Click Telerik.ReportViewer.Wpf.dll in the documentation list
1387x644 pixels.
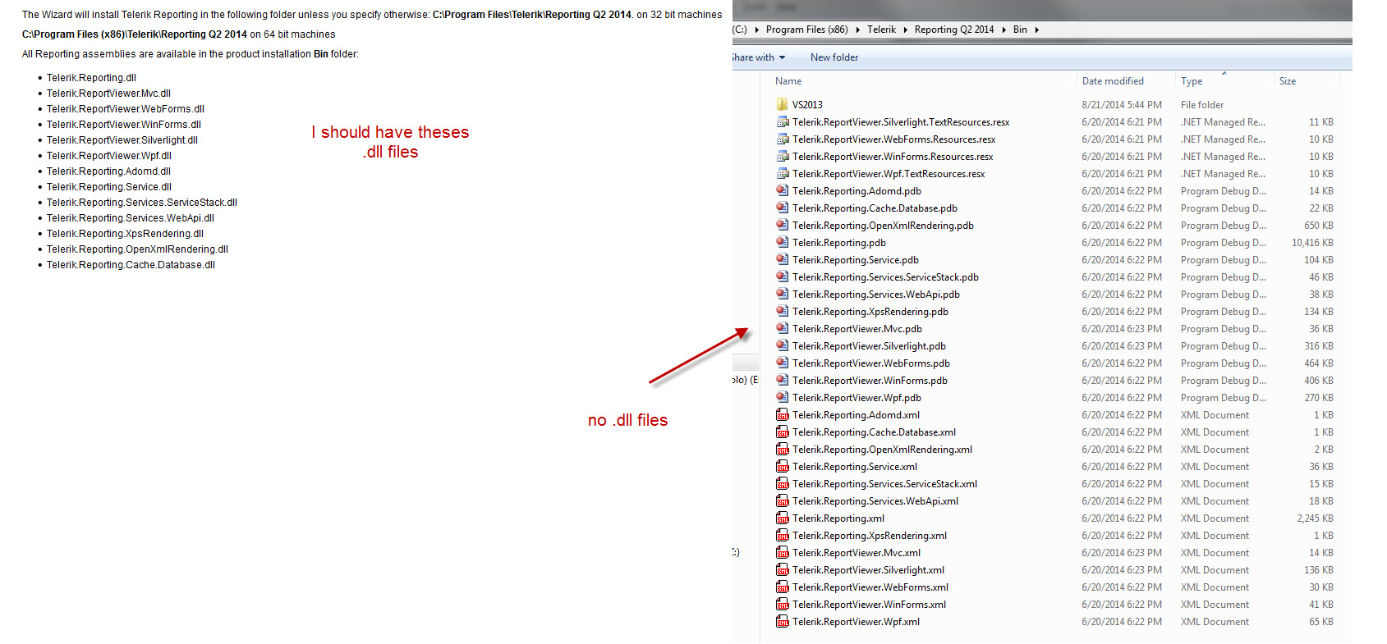point(109,156)
